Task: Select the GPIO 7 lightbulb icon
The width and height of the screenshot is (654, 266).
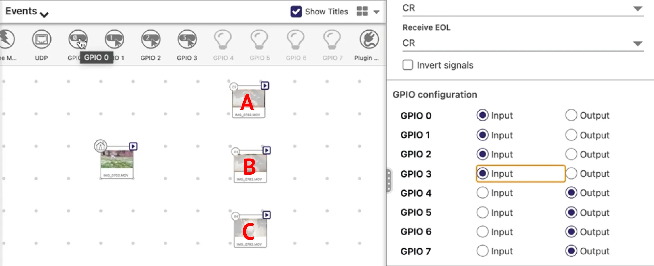Action: [332, 39]
